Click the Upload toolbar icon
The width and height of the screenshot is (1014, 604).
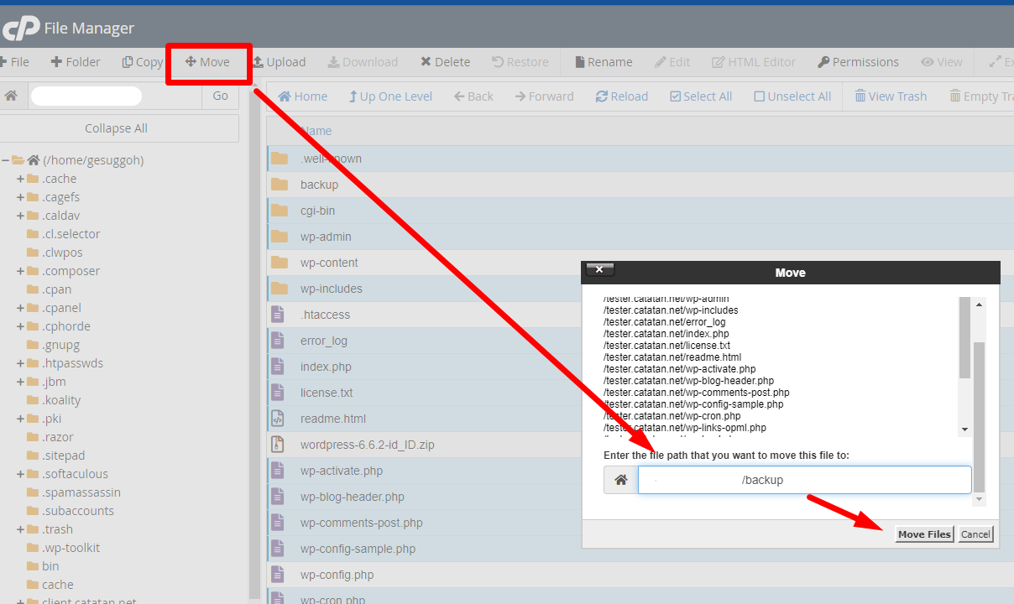point(259,62)
